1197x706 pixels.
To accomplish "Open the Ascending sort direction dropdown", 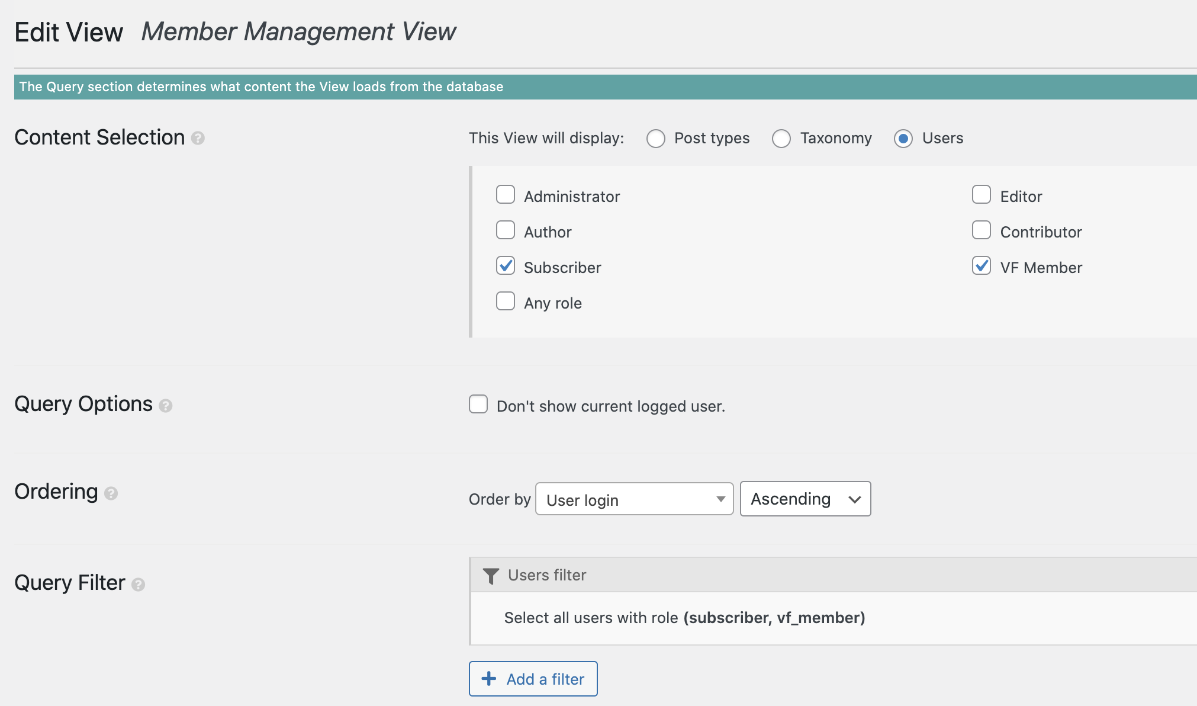I will (806, 499).
